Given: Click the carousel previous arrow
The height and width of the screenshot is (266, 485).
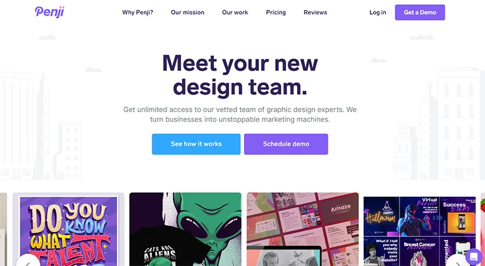Looking at the screenshot, I should (27, 262).
